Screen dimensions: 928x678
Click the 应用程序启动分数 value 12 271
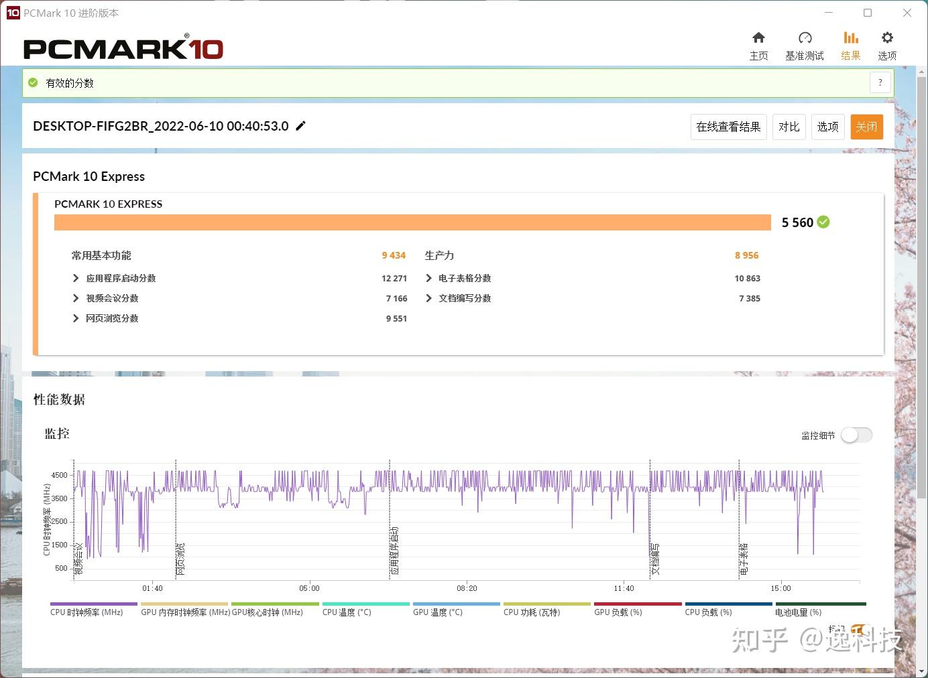394,278
